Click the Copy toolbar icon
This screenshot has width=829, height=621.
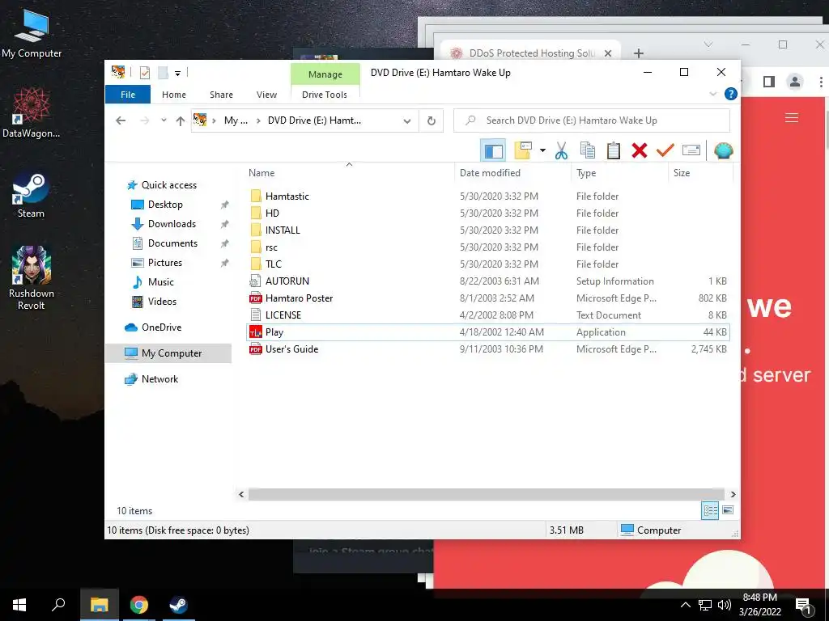click(588, 151)
